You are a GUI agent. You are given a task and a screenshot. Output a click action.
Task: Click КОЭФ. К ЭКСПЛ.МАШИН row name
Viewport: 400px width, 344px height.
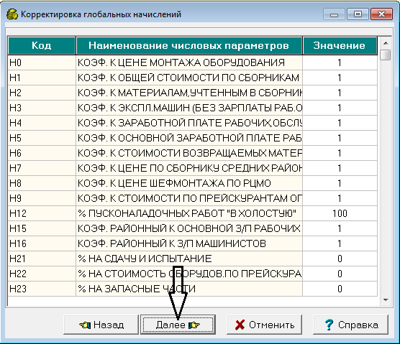tap(189, 108)
